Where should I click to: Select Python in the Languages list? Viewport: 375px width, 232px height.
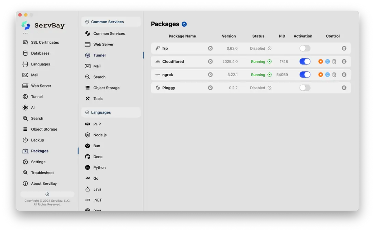coord(99,167)
